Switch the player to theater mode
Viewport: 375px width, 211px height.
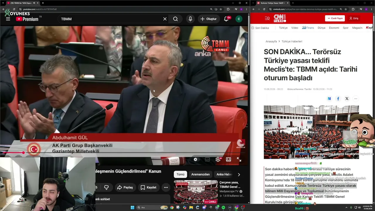(x=229, y=159)
